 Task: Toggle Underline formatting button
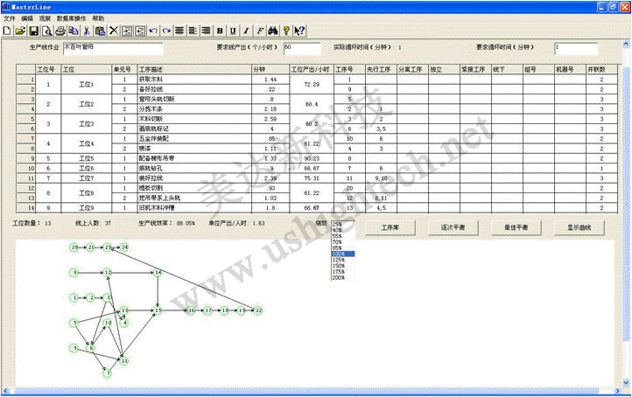click(233, 31)
